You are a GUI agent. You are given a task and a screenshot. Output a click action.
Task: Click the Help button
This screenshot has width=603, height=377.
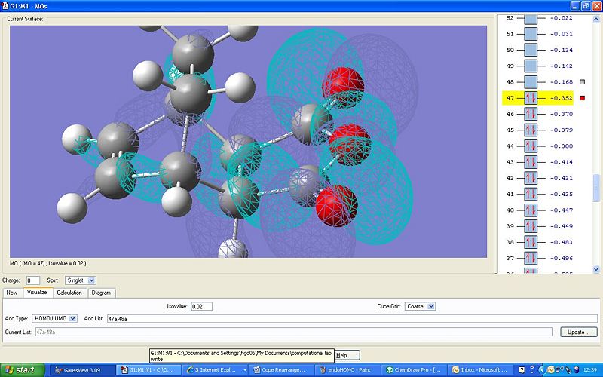click(346, 355)
